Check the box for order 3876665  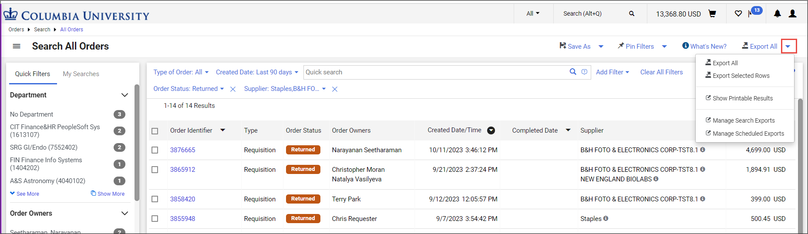coord(155,150)
